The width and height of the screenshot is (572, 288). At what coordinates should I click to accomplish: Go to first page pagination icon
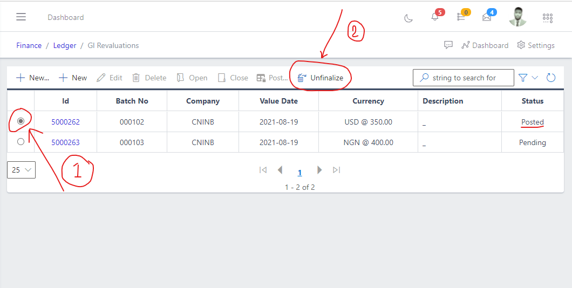[x=263, y=170]
